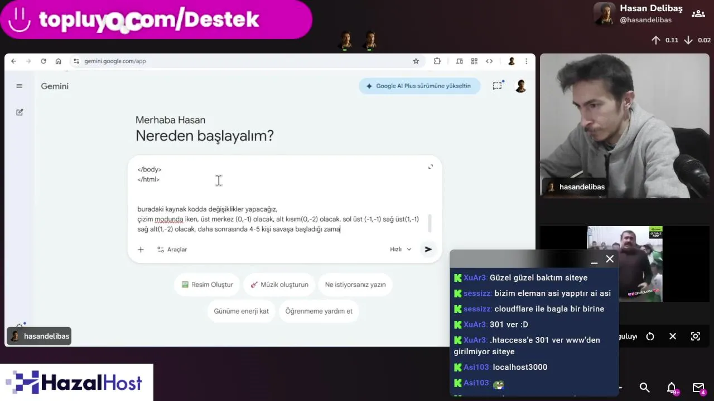This screenshot has width=714, height=401.
Task: Send the prompt to Gemini
Action: point(428,250)
